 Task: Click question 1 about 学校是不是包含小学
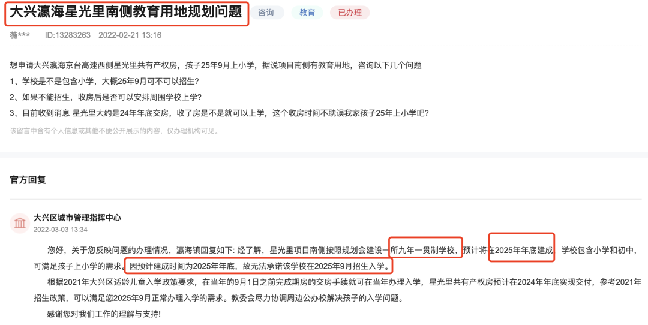pyautogui.click(x=104, y=82)
